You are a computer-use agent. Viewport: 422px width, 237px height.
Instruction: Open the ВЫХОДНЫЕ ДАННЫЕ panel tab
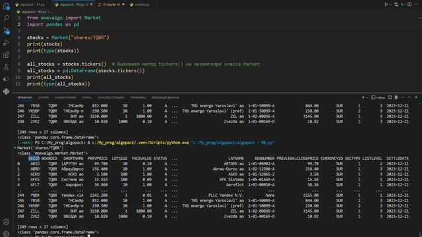pos(165,97)
